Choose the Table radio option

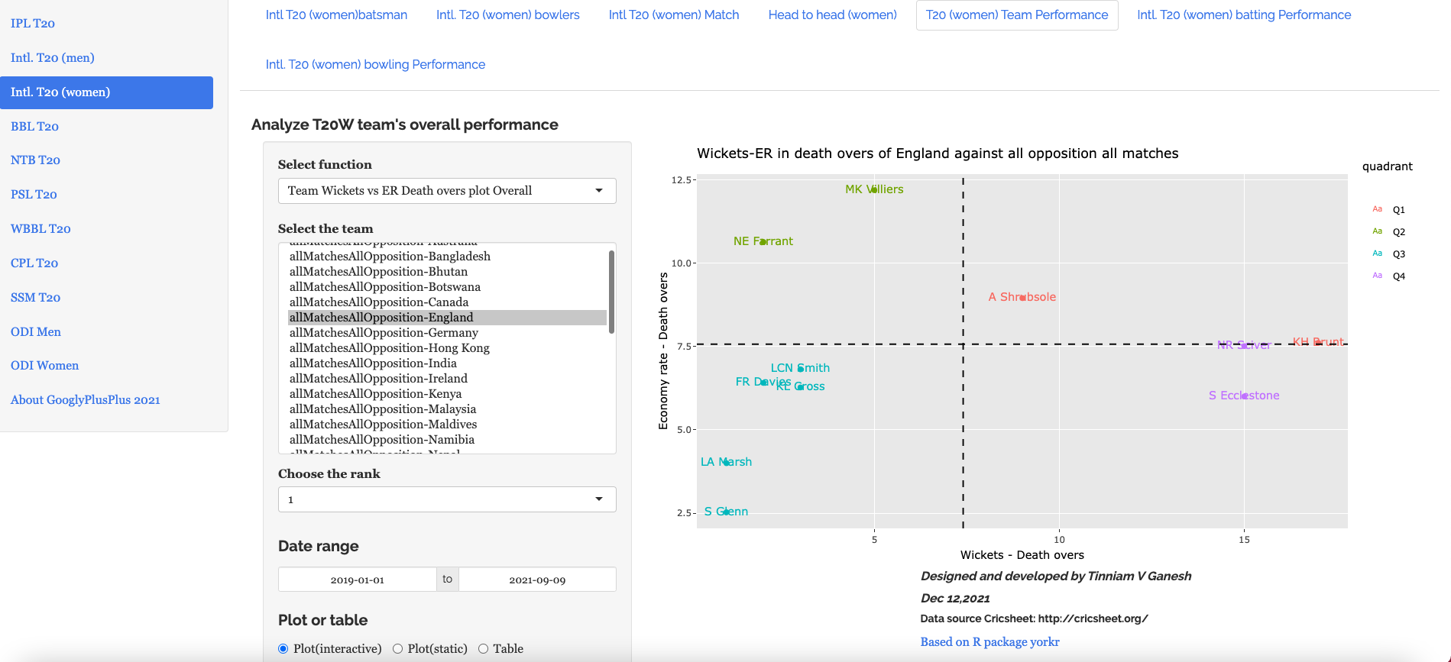483,649
